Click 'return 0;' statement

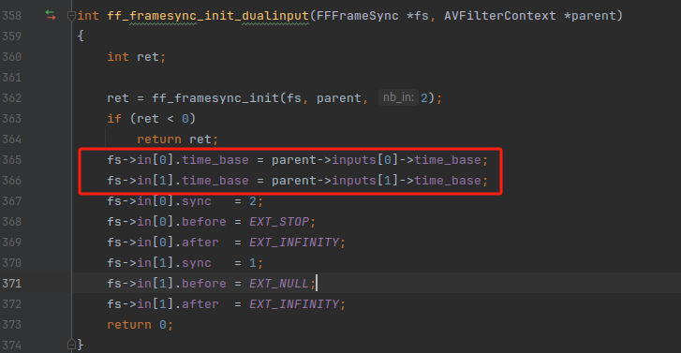tap(141, 325)
